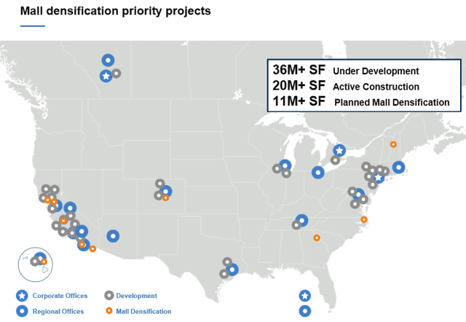This screenshot has height=322, width=466.
Task: Click gray development marker above Denver office
Action: (x=160, y=184)
